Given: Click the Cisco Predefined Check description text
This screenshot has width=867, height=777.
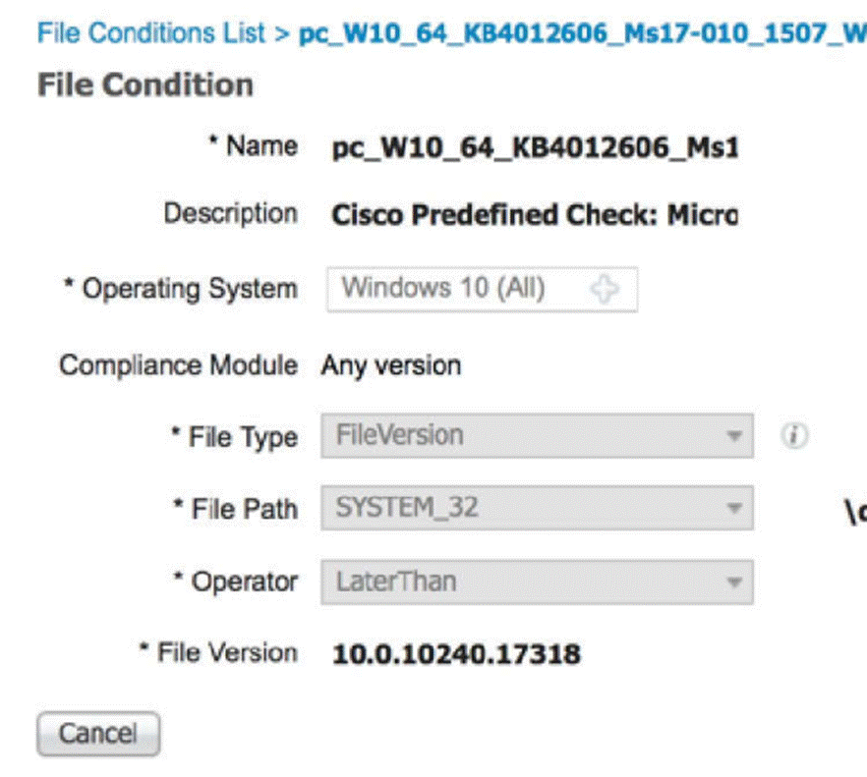Looking at the screenshot, I should coord(535,215).
